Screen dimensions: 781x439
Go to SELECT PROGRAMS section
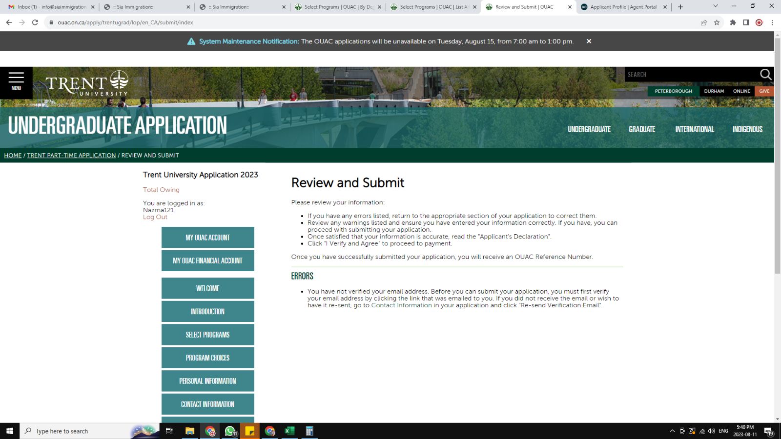pos(208,335)
